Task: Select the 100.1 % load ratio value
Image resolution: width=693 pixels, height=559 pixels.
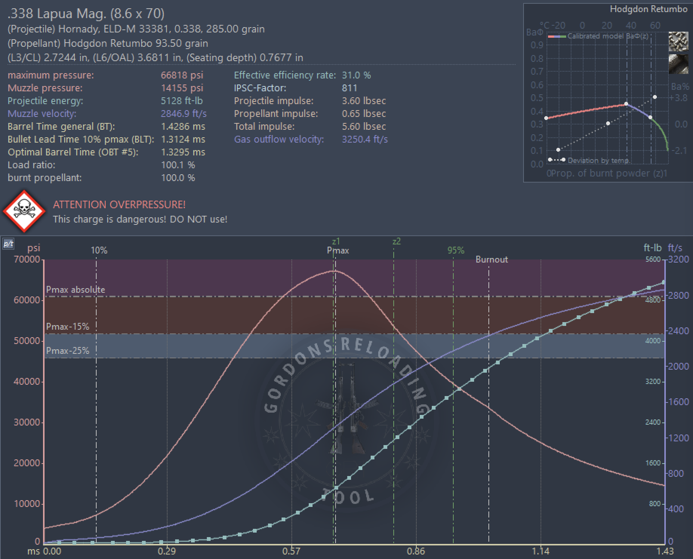Action: click(x=178, y=165)
